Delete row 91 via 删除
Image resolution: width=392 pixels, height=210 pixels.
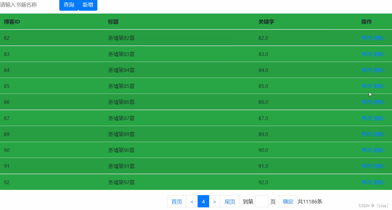379,166
